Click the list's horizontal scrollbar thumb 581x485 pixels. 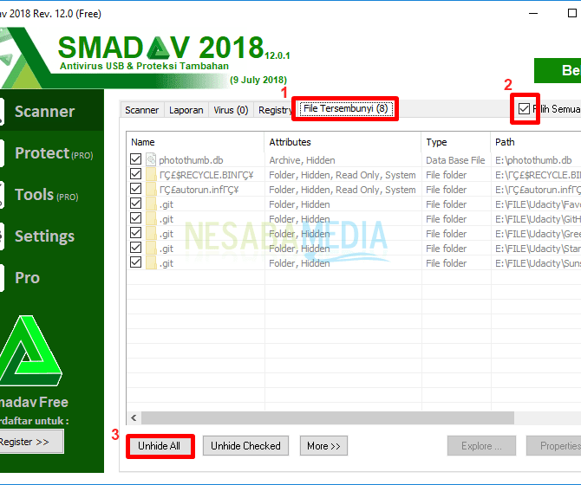[328, 418]
